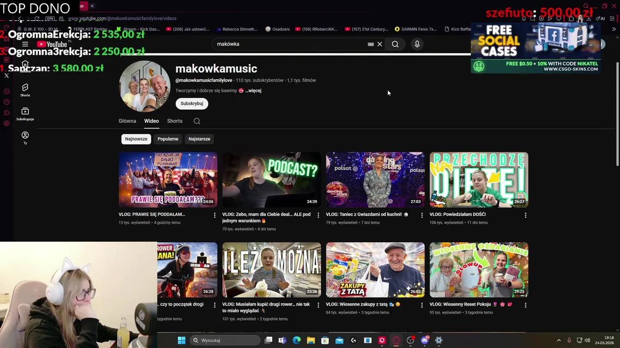Open the Osadzeni bookmark
The height and width of the screenshot is (348, 620).
(x=278, y=29)
